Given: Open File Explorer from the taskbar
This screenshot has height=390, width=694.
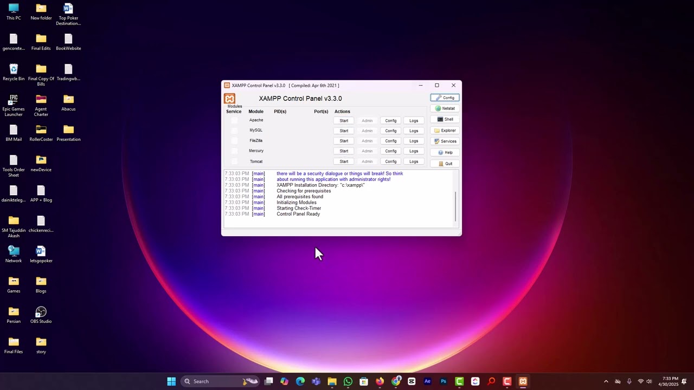Looking at the screenshot, I should [332, 381].
